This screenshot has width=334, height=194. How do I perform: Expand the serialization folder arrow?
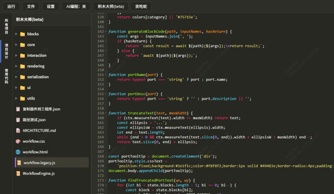[16, 77]
